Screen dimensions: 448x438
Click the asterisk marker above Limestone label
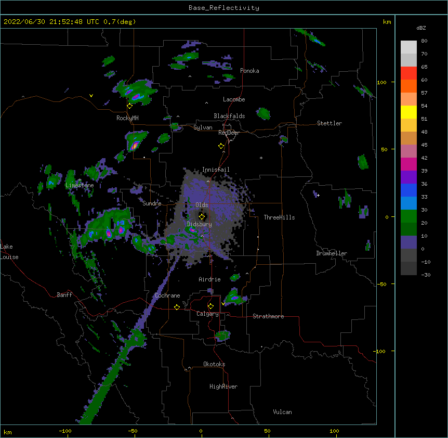(x=80, y=180)
